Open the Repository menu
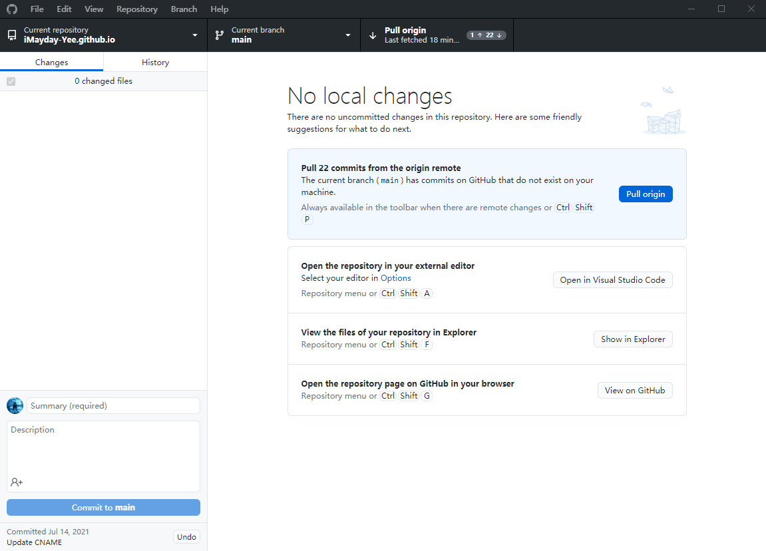The image size is (766, 551). pyautogui.click(x=137, y=9)
